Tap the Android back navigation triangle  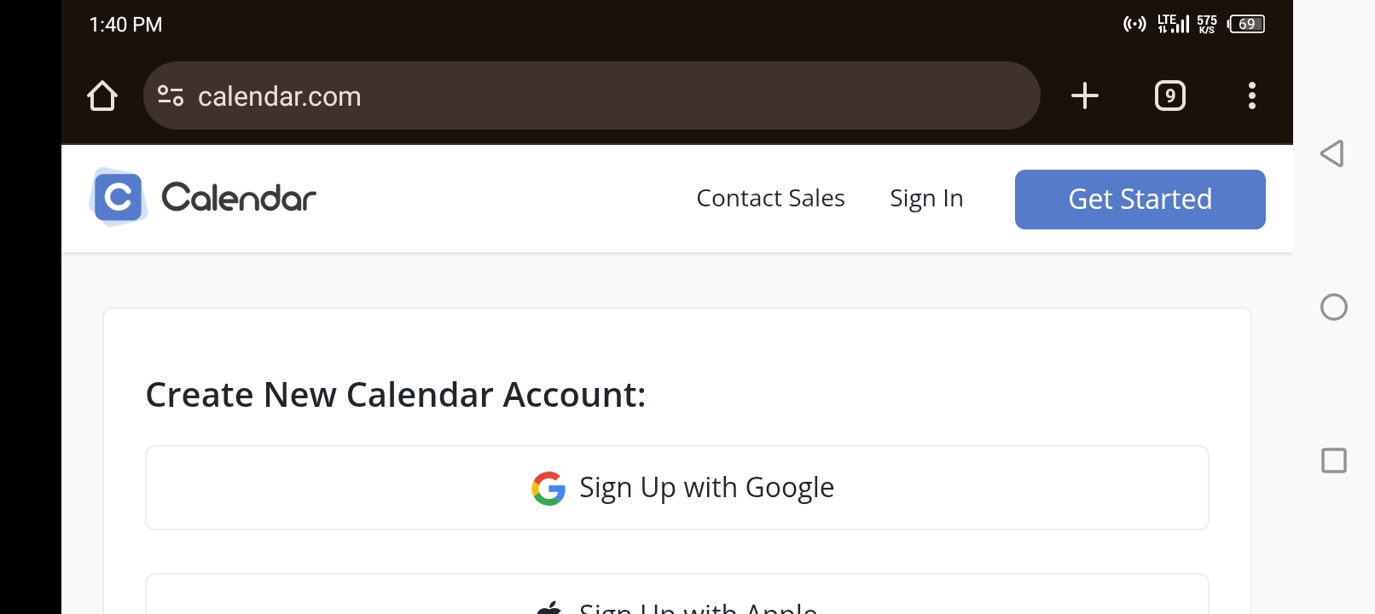tap(1332, 153)
